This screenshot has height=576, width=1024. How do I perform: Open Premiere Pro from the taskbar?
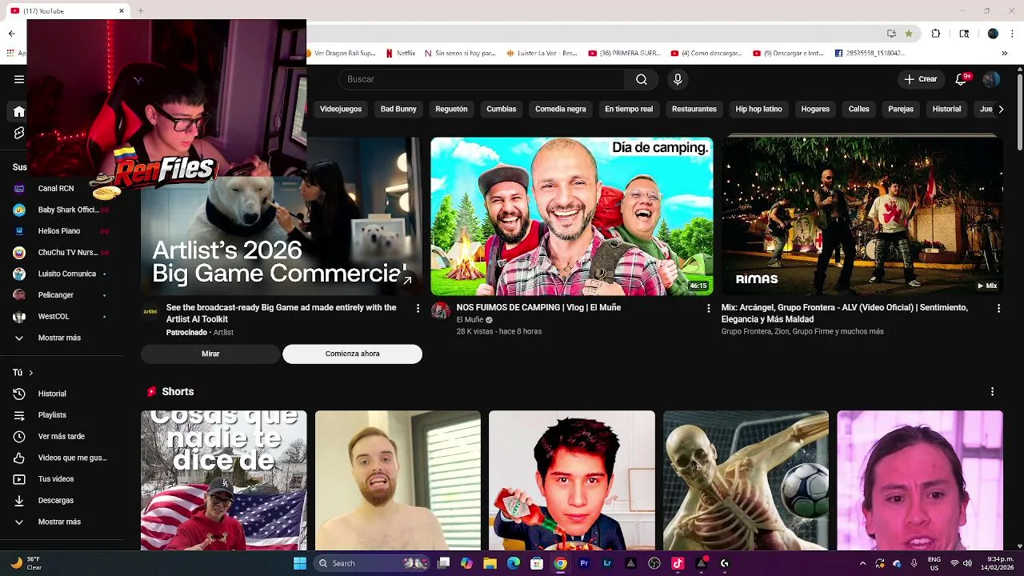[x=584, y=563]
